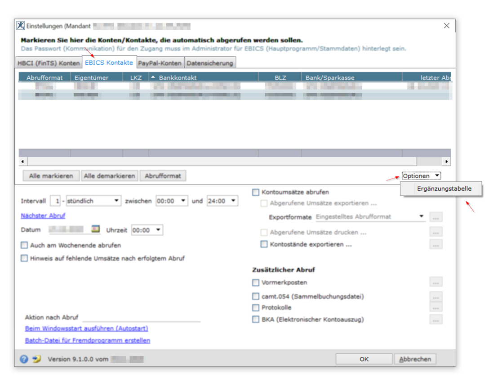Image resolution: width=489 pixels, height=387 pixels.
Task: Click the Abrufformat button
Action: (x=163, y=176)
